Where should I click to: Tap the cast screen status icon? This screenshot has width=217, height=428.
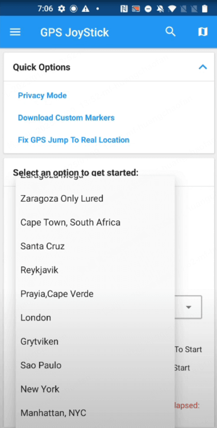[x=136, y=9]
